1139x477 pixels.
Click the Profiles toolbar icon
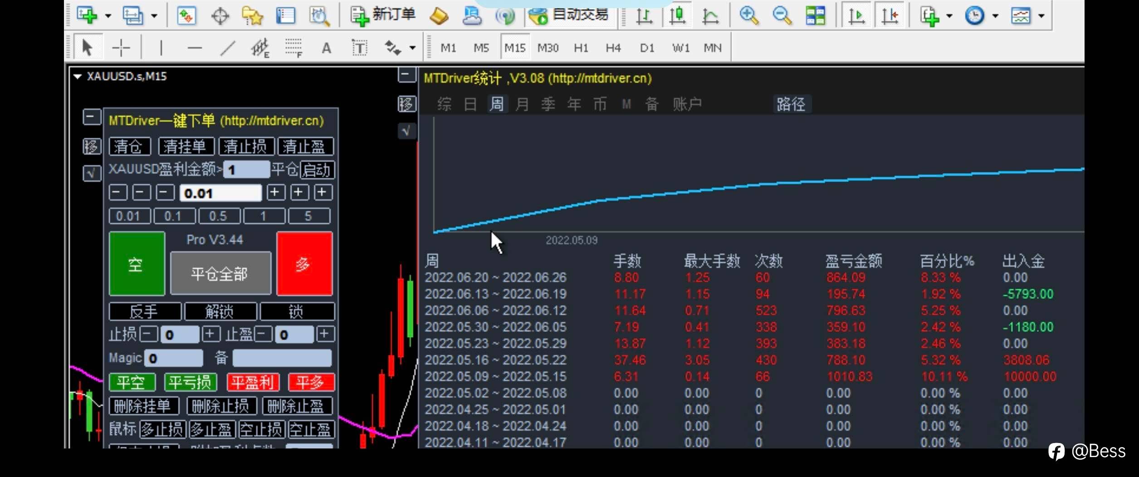[x=132, y=15]
